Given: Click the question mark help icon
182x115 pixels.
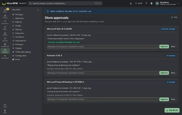Looking at the screenshot, I should point(146,3).
